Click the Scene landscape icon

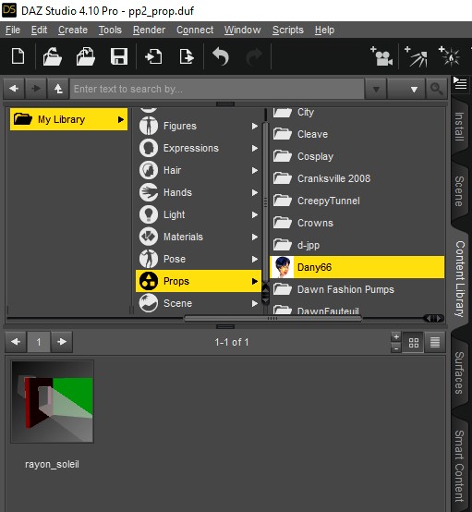click(149, 303)
